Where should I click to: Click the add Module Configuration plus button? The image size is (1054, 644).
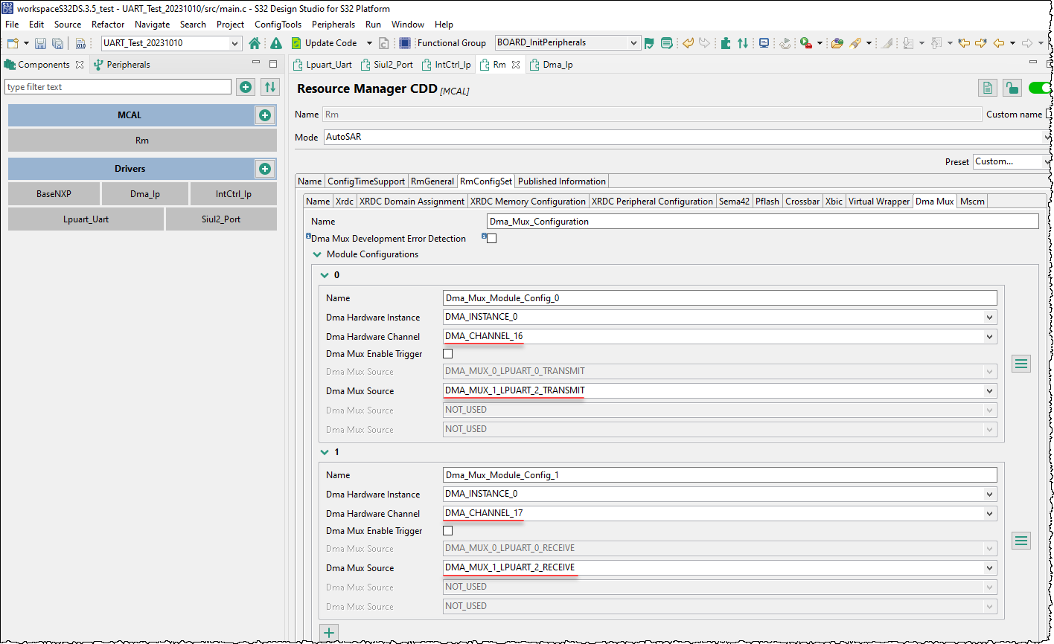(329, 632)
